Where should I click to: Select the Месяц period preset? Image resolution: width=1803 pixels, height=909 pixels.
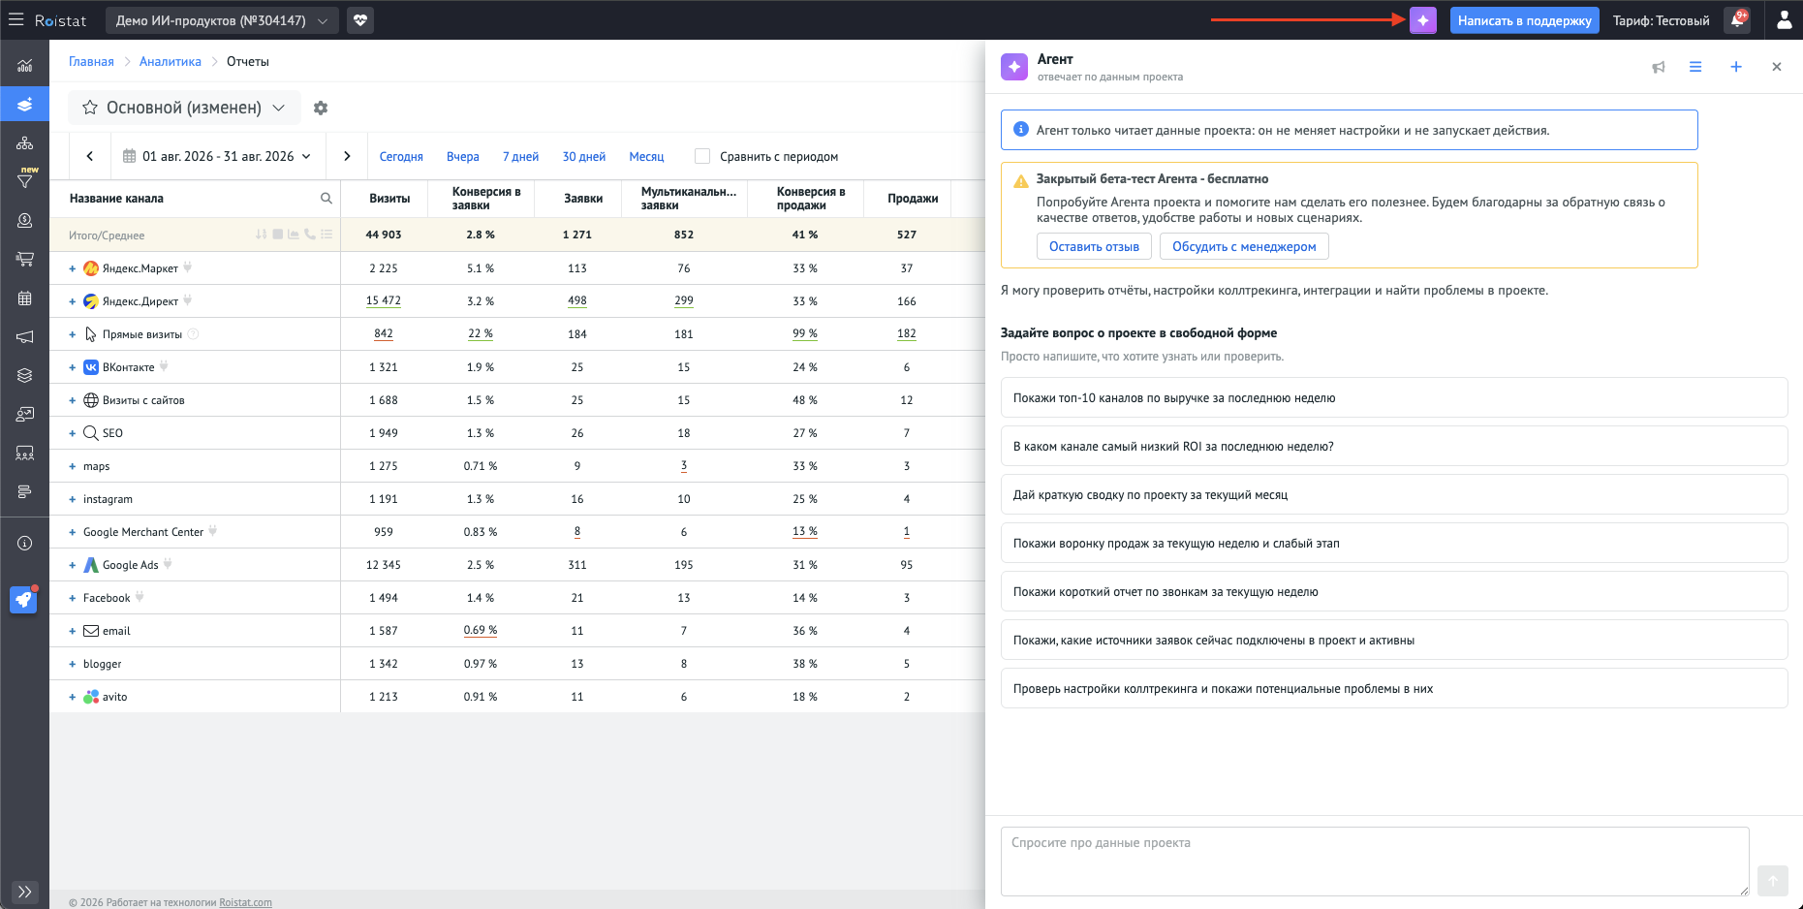pyautogui.click(x=646, y=156)
